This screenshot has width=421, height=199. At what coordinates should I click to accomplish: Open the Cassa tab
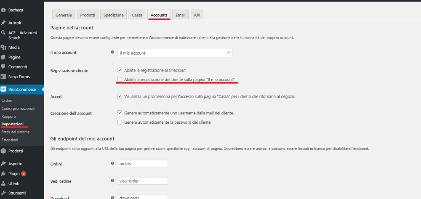click(x=137, y=15)
